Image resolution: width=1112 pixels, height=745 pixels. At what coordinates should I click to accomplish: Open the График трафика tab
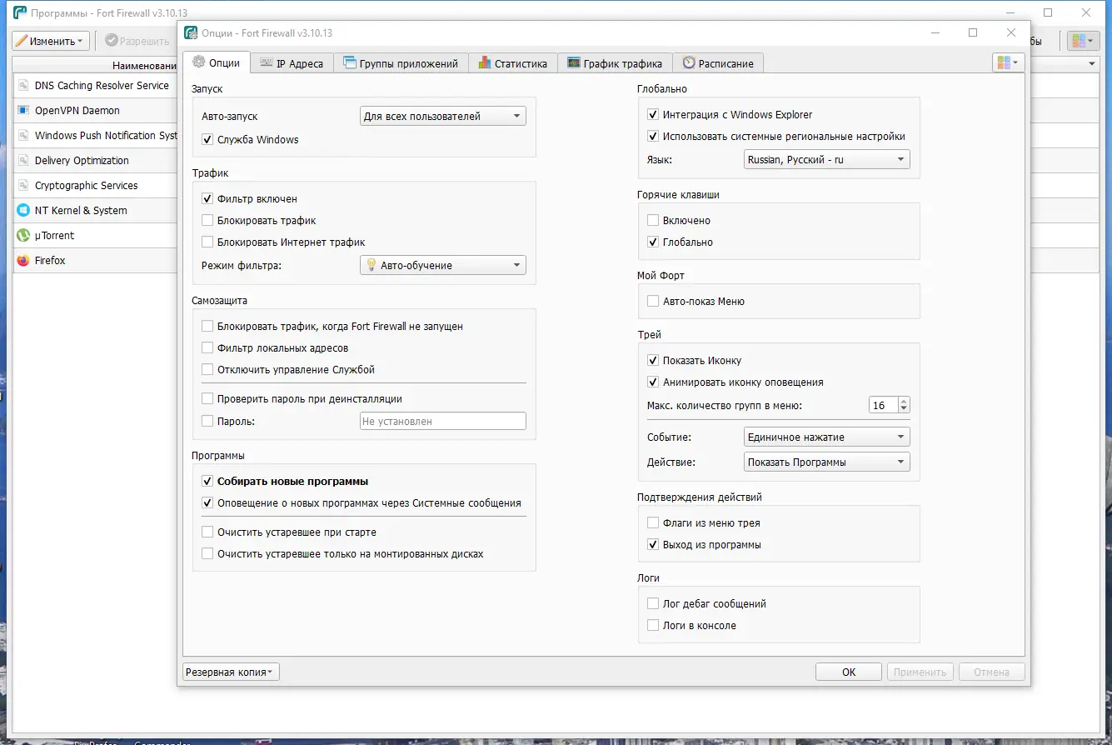click(x=615, y=63)
